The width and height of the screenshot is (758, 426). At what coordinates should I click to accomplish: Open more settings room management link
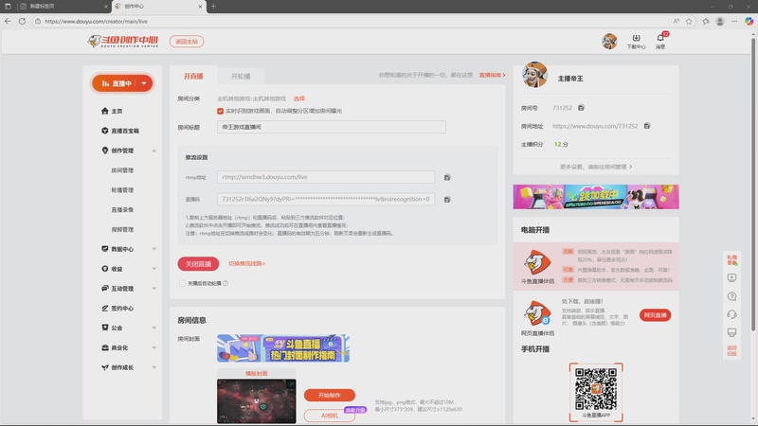click(x=596, y=167)
